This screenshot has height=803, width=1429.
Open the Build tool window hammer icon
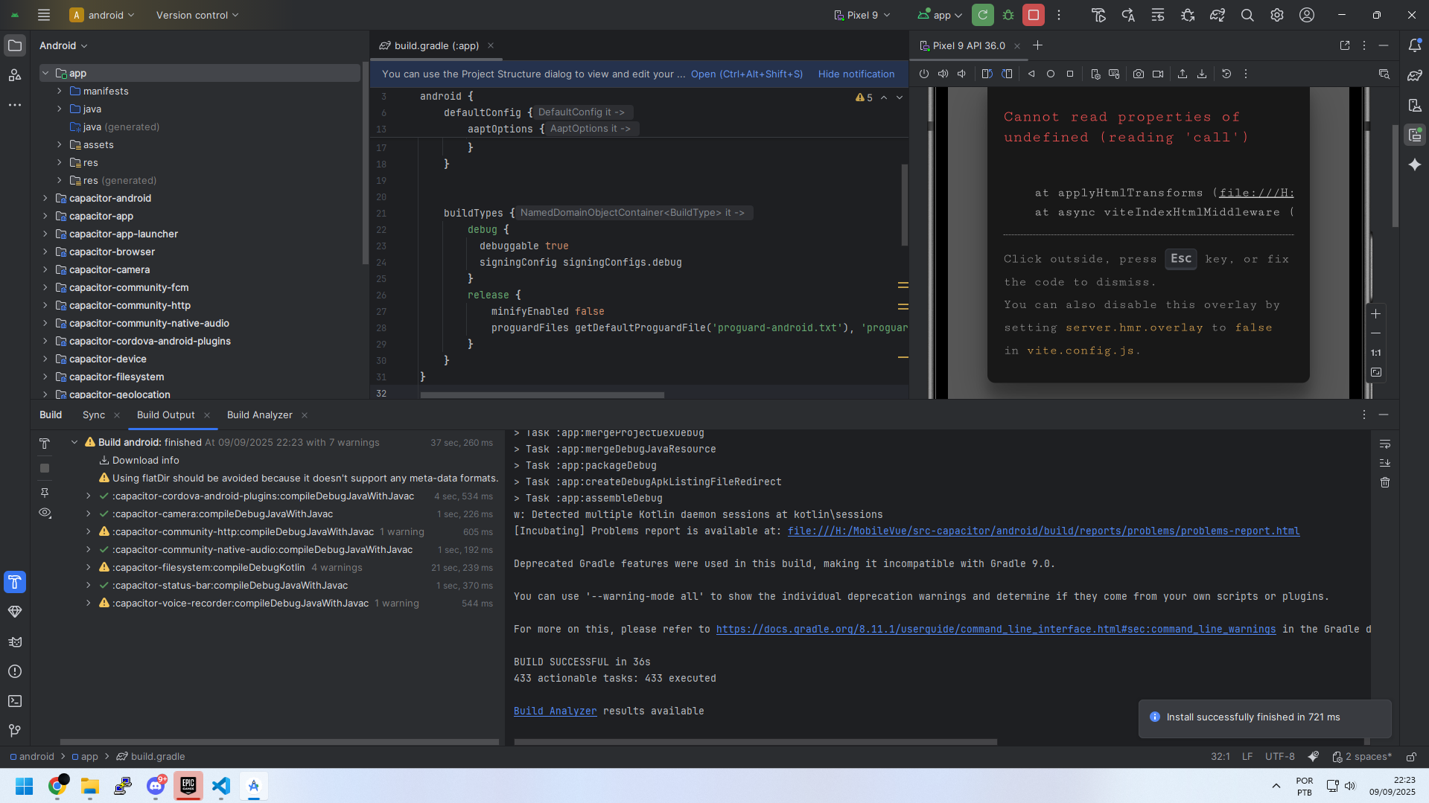[x=15, y=582]
